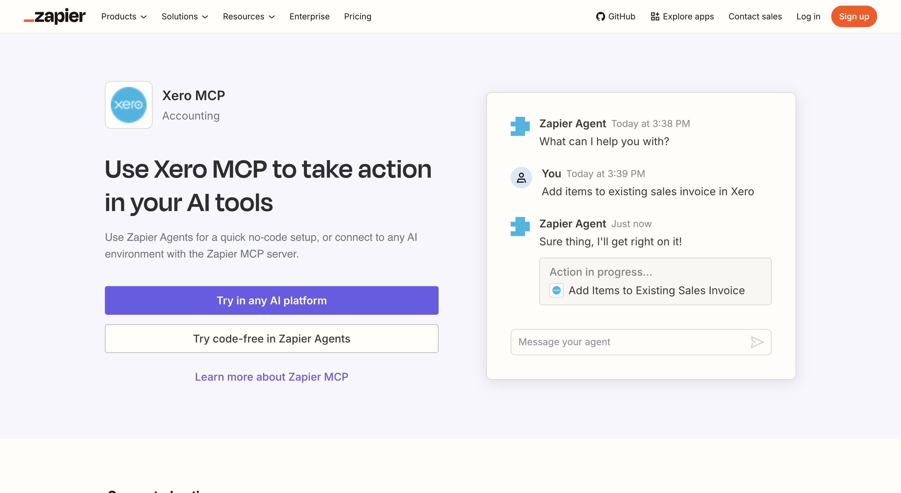This screenshot has width=901, height=493.
Task: Click the Explore apps grid icon
Action: (x=655, y=16)
